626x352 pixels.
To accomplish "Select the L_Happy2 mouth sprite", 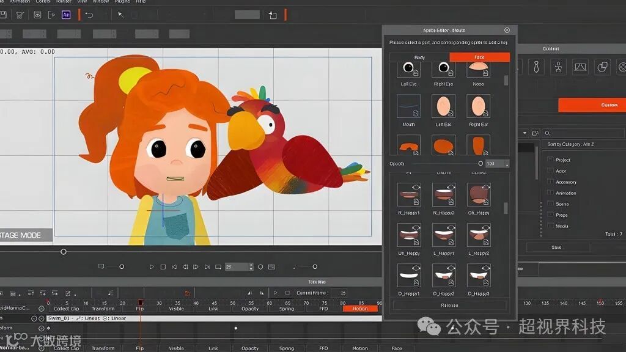I will (479, 235).
